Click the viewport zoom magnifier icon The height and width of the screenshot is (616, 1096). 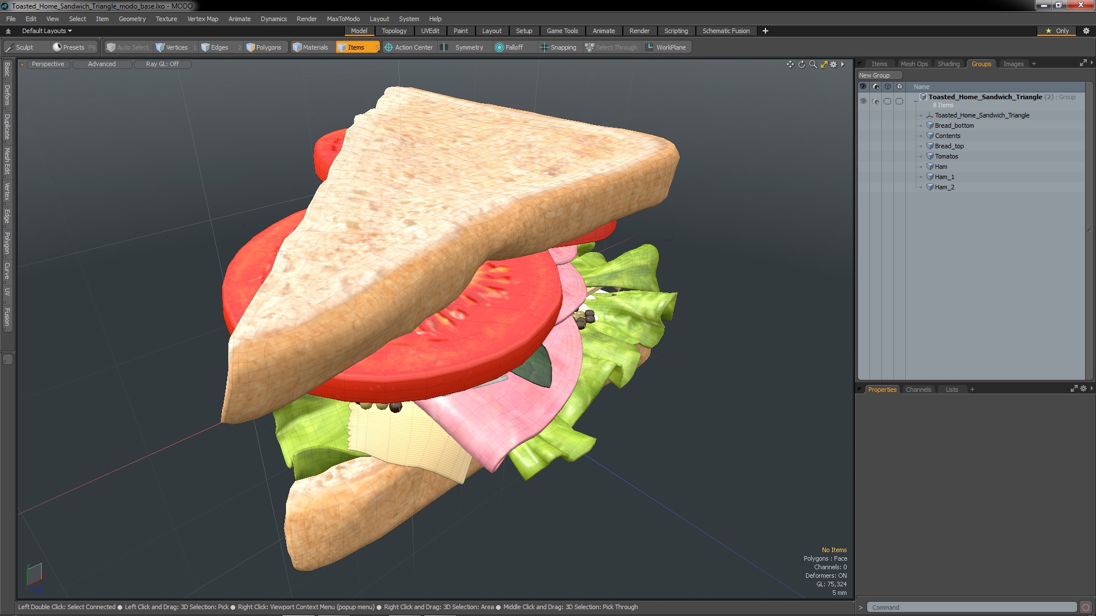(x=813, y=64)
